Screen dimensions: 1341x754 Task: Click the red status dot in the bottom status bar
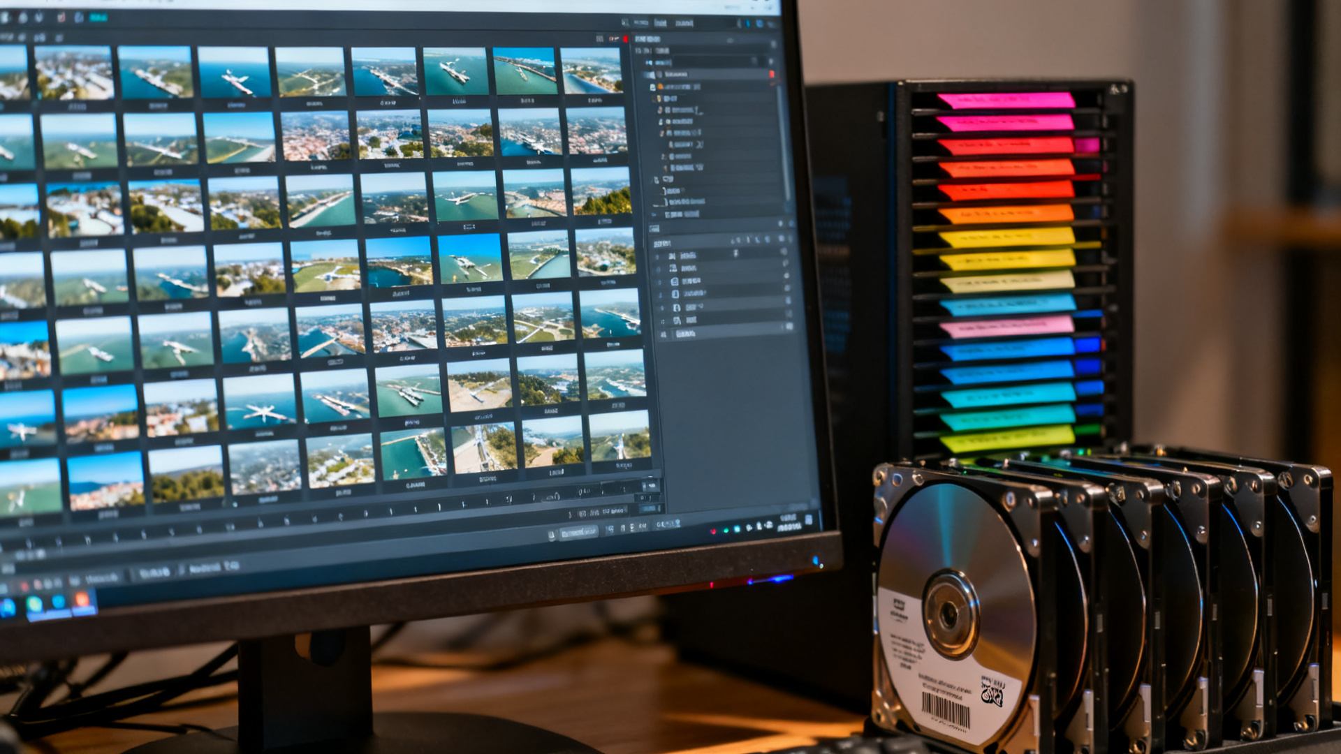click(x=713, y=531)
